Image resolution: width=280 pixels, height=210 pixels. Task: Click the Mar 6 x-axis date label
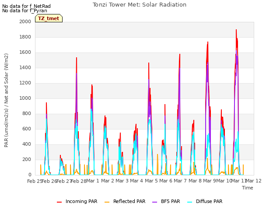(166, 181)
